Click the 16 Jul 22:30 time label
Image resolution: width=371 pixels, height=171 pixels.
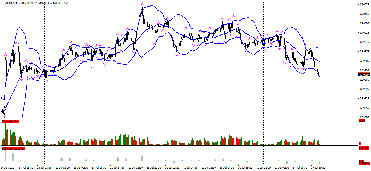pos(263,168)
